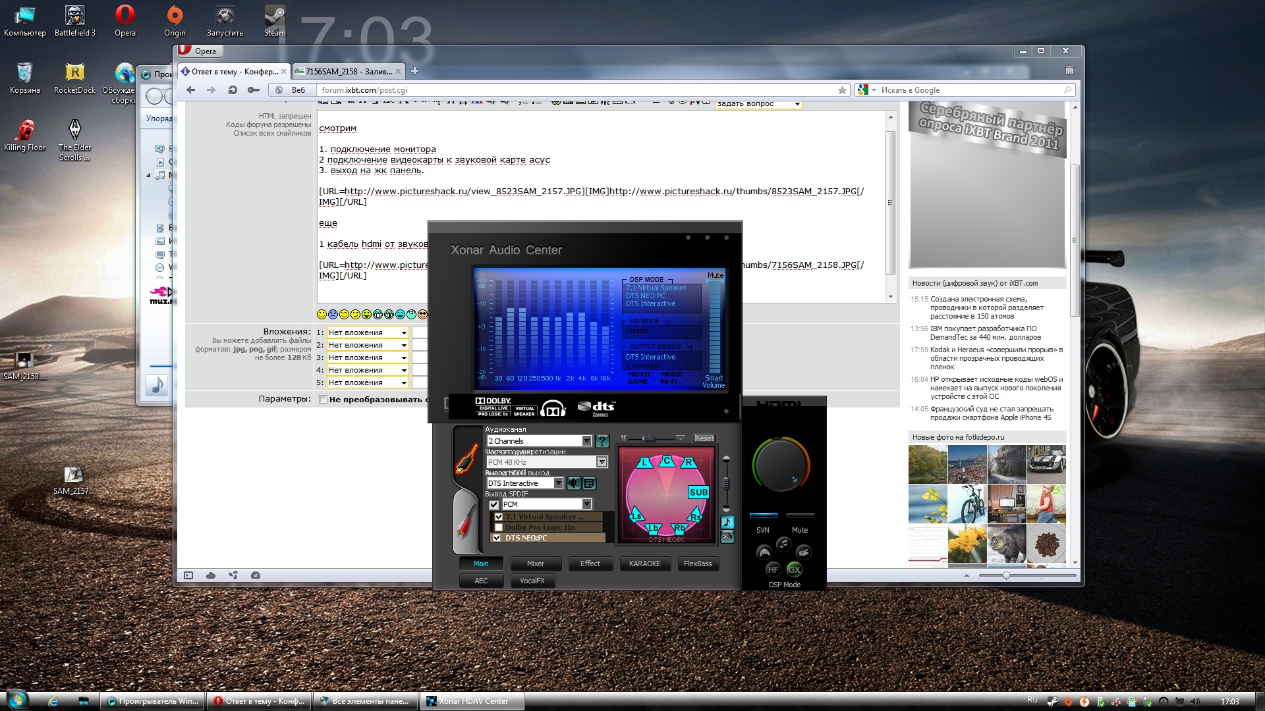Click the sports car photo thumbnail
The width and height of the screenshot is (1265, 711).
(x=1047, y=464)
